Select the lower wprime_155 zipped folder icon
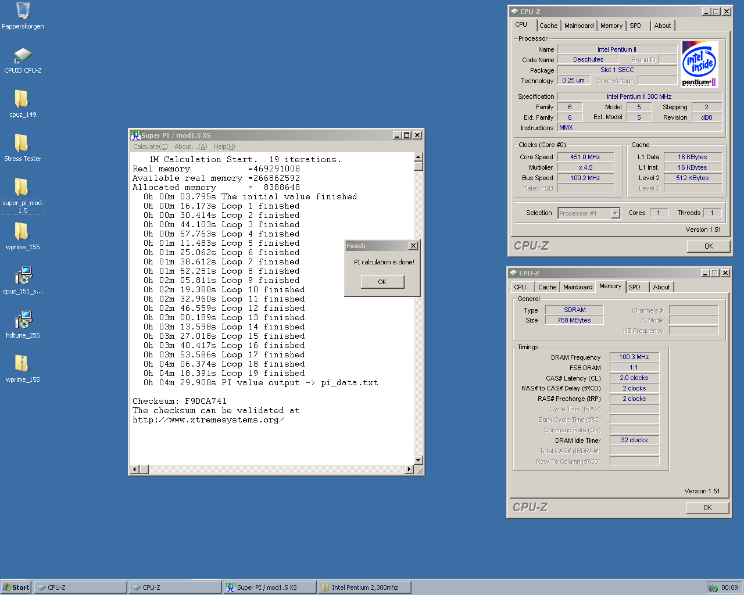 tap(22, 364)
